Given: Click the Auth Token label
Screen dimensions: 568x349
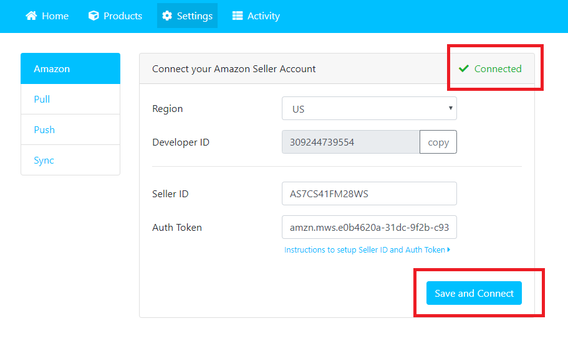Looking at the screenshot, I should tap(177, 228).
